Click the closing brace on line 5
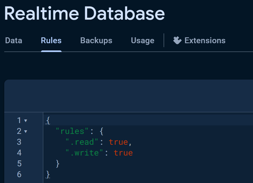The height and width of the screenshot is (183, 253). (x=58, y=163)
